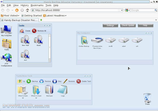Image resolution: width=158 pixels, height=111 pixels.
Task: Refresh the Tasks panel
Action: point(45,25)
